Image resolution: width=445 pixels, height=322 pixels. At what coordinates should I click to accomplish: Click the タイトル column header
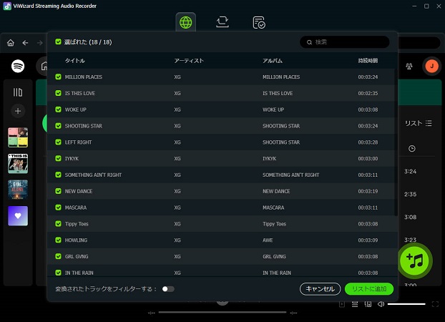point(74,61)
